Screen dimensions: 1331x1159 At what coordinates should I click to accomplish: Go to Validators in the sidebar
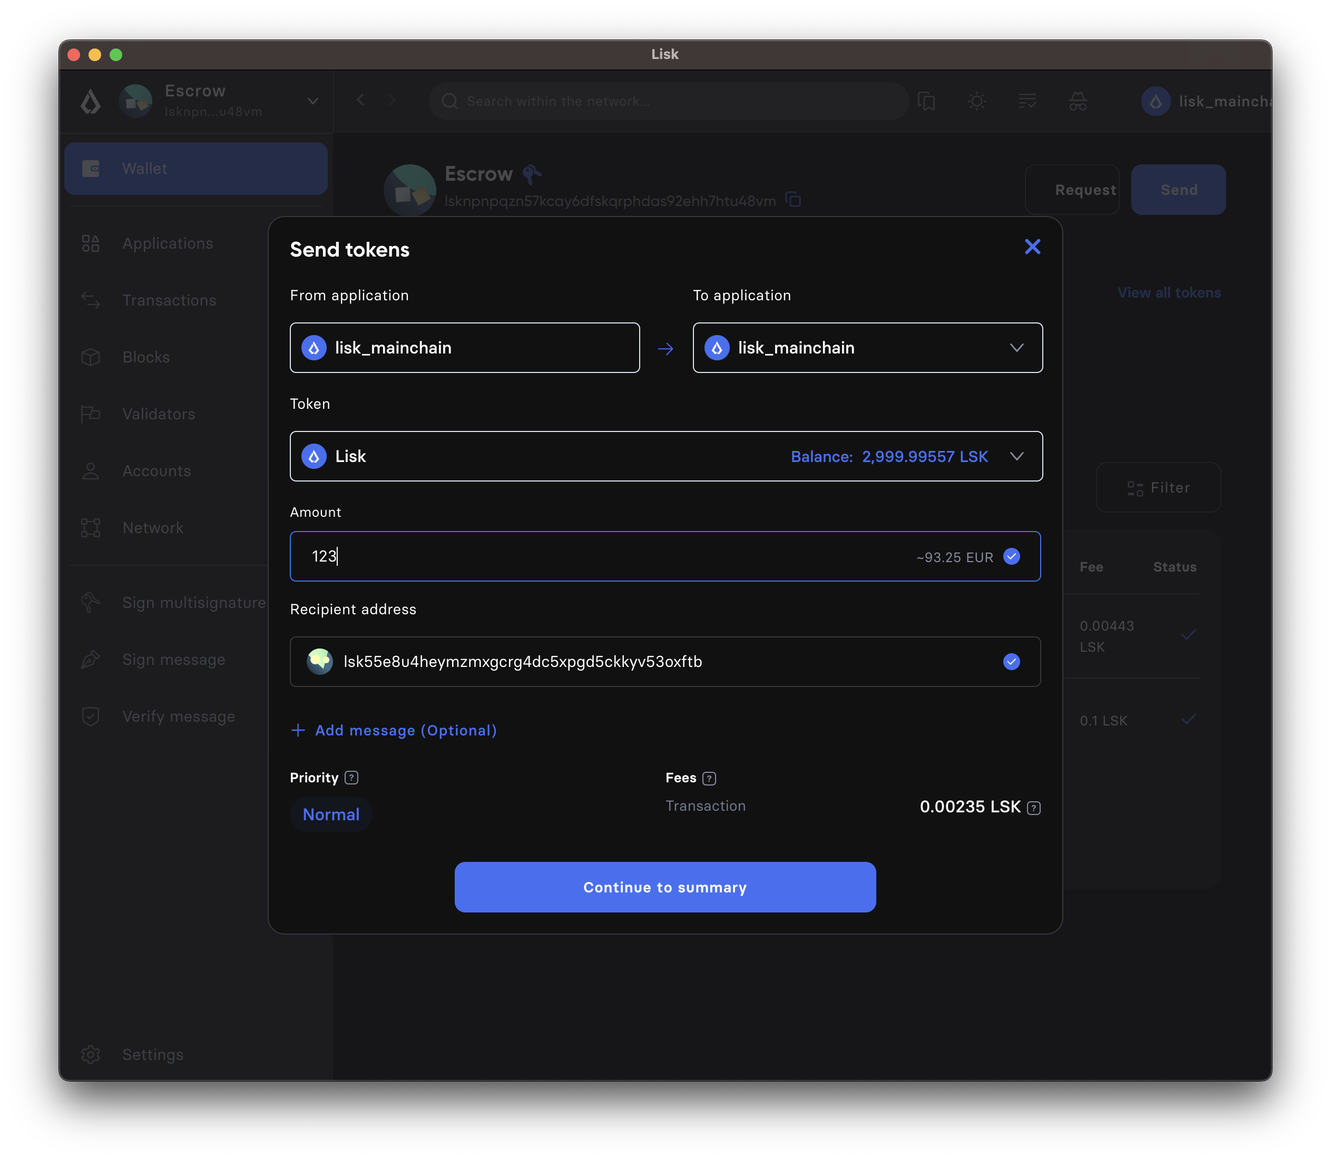[159, 414]
